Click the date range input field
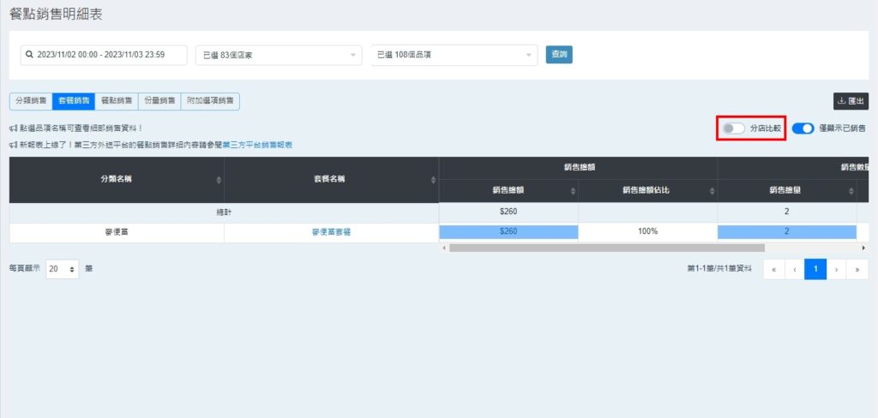This screenshot has width=878, height=418. click(x=104, y=55)
